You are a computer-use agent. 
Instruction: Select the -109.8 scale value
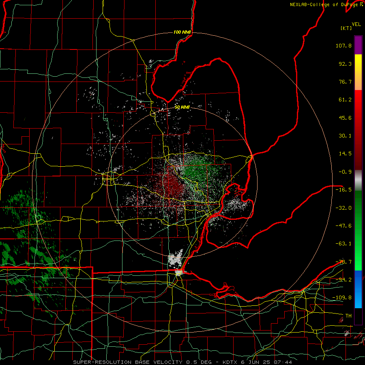coord(342,298)
